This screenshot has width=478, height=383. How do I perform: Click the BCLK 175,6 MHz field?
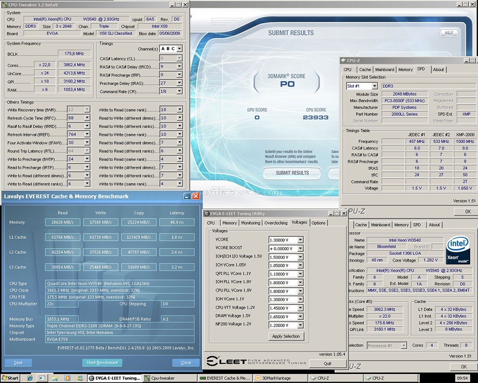[x=74, y=53]
